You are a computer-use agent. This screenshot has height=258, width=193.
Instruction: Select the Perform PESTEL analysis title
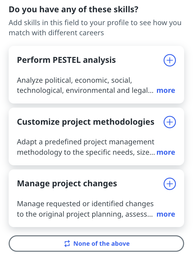pyautogui.click(x=66, y=60)
